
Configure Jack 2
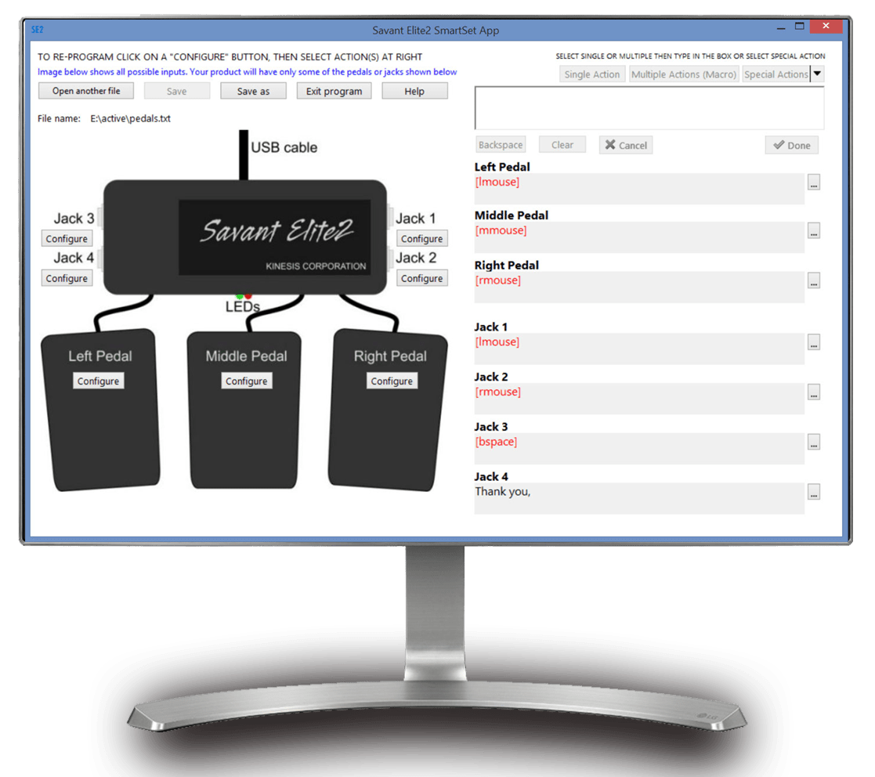[x=422, y=278]
